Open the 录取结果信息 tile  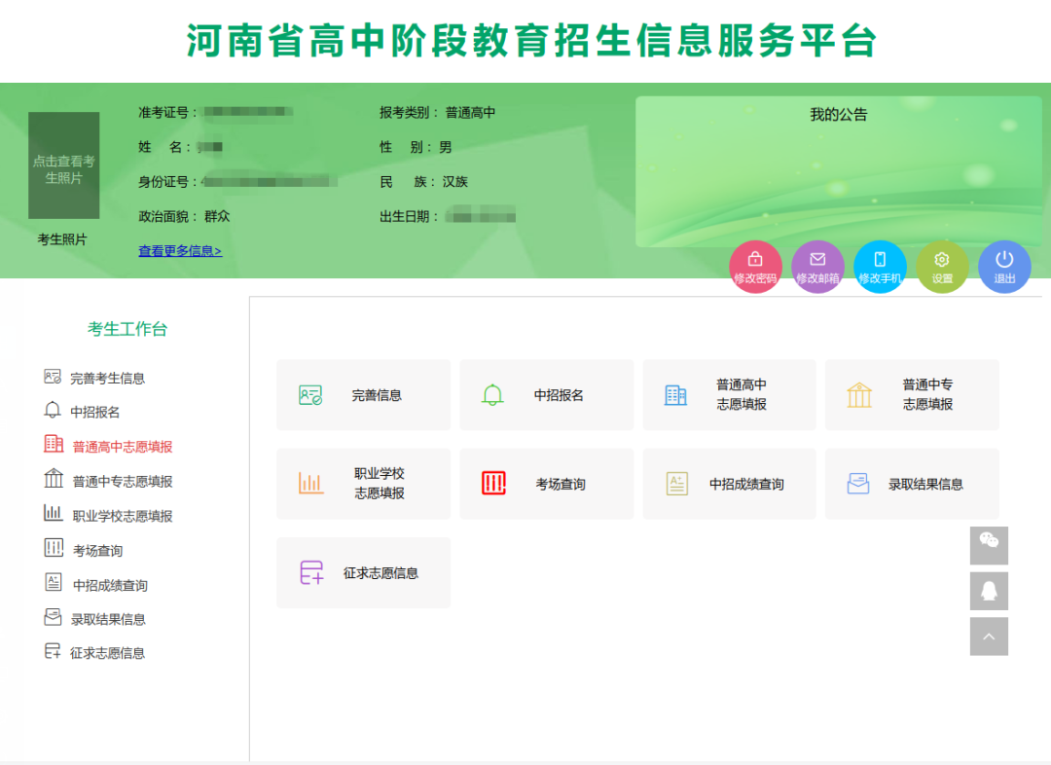(x=912, y=484)
